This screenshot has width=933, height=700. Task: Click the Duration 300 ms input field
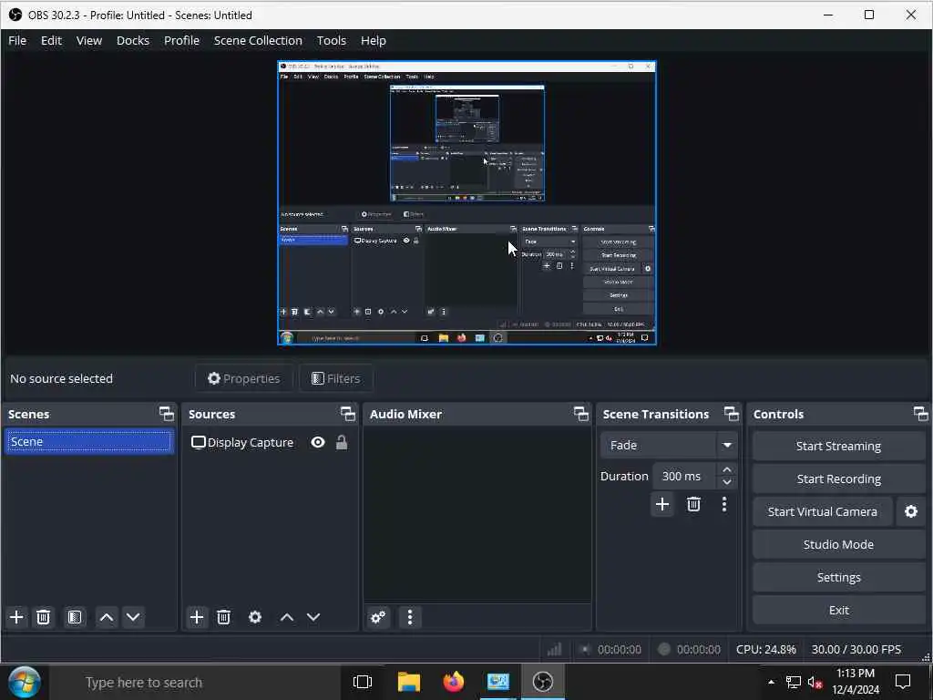(x=684, y=476)
